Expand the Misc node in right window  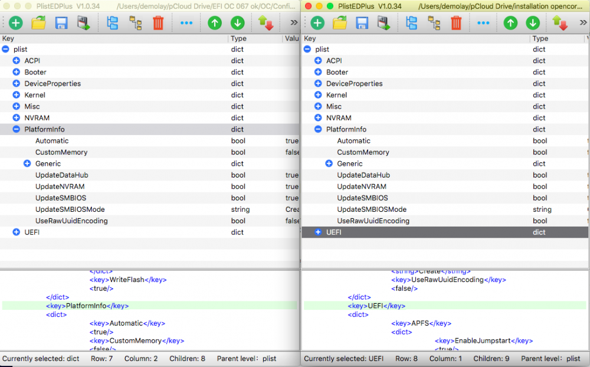[318, 107]
